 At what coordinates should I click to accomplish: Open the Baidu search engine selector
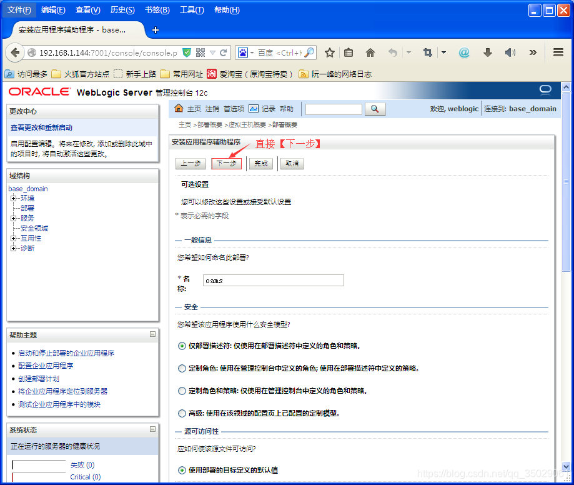point(246,52)
